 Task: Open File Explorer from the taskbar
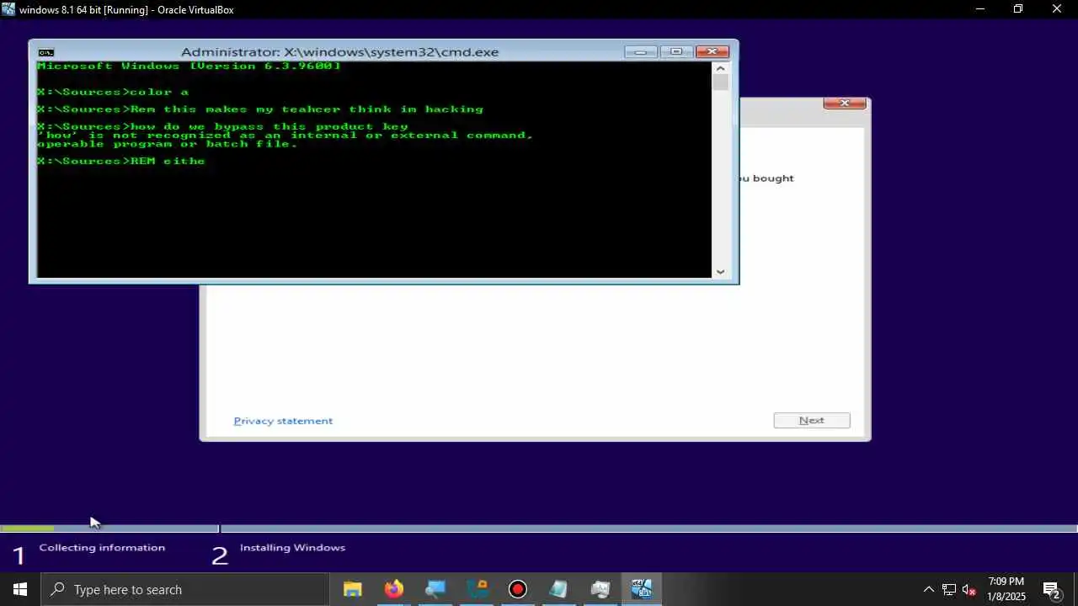click(352, 589)
